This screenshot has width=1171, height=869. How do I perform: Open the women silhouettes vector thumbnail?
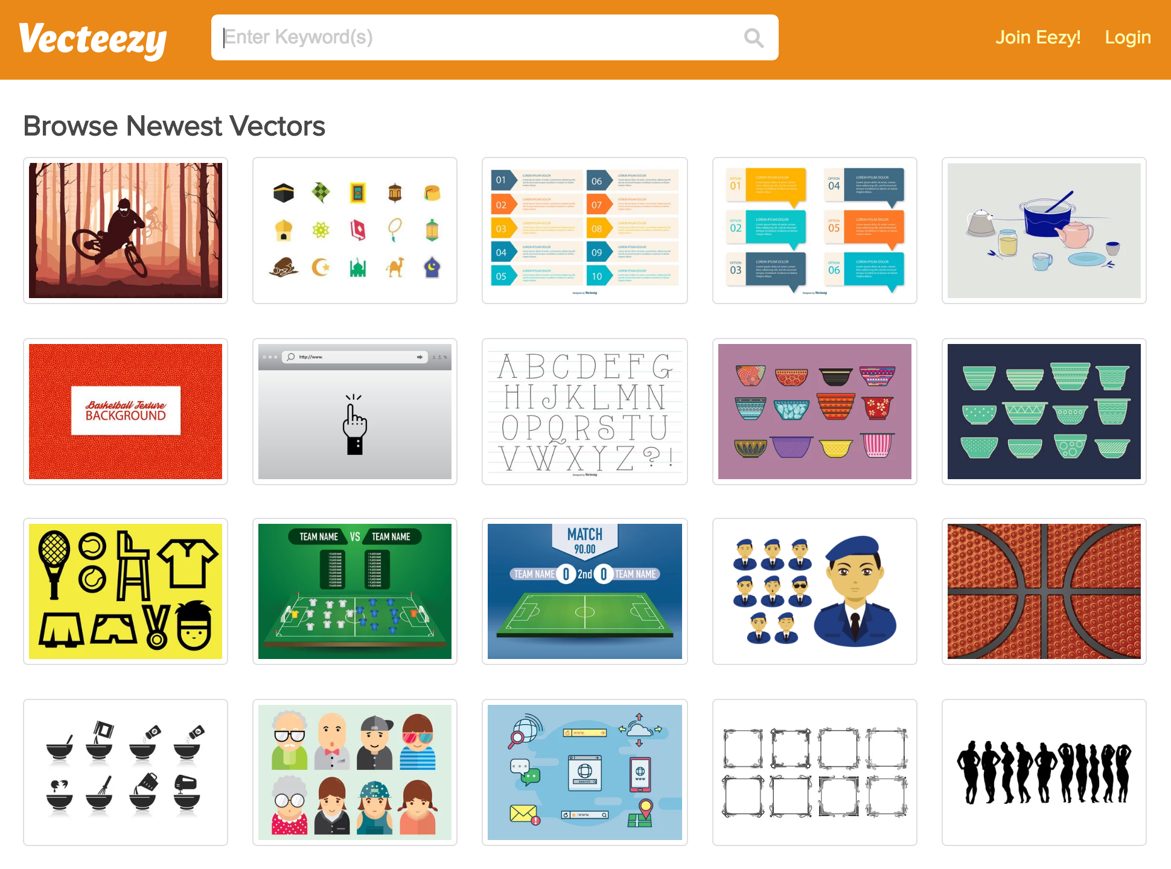(1044, 772)
